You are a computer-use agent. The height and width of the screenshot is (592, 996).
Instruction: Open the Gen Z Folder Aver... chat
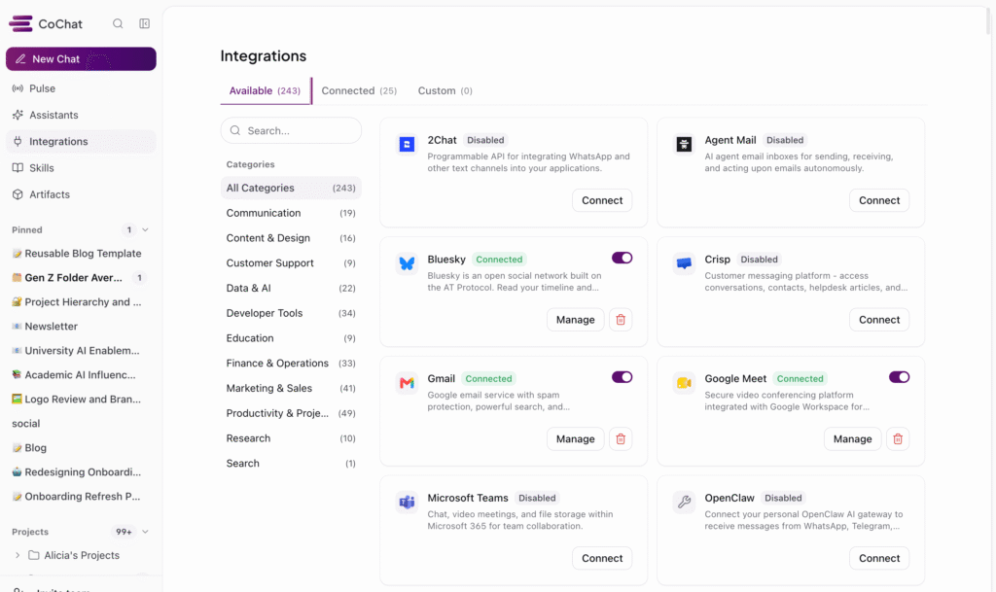pos(81,277)
